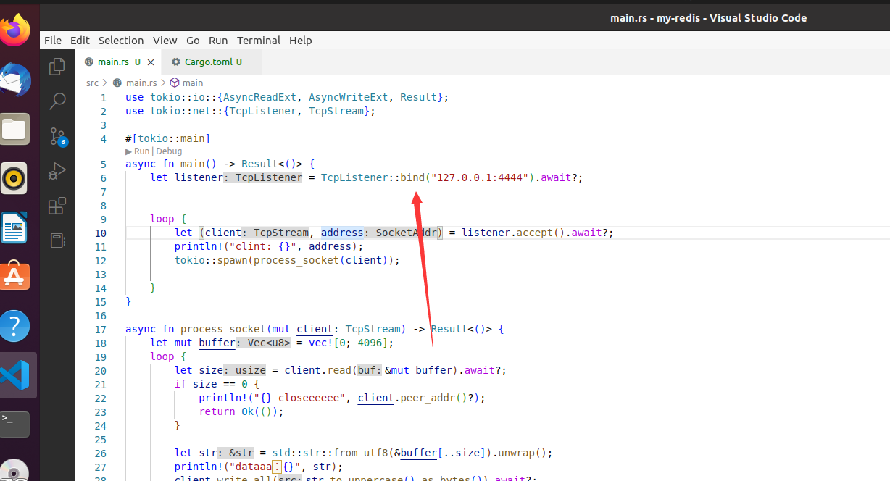Open the View menu
The height and width of the screenshot is (481, 890).
(165, 41)
